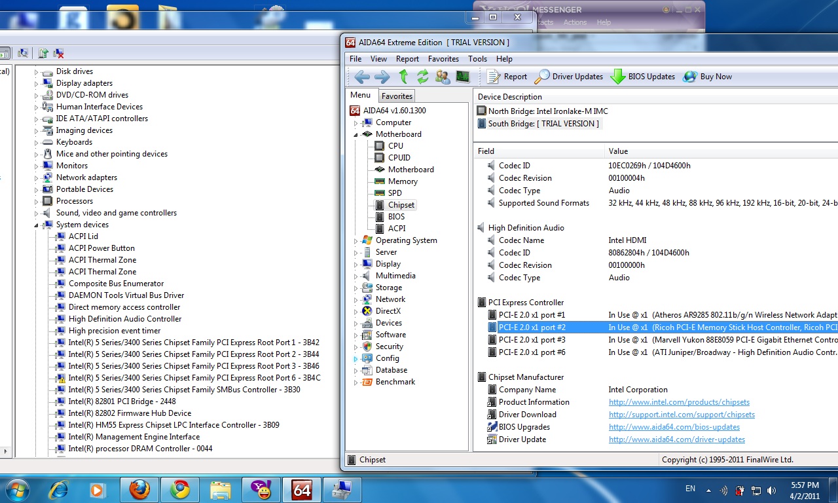
Task: Click Chrome icon on the taskbar
Action: point(180,489)
